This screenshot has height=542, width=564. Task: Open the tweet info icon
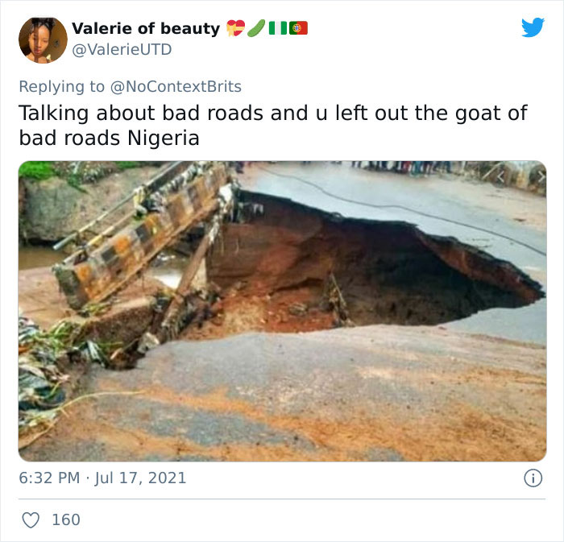(x=533, y=478)
